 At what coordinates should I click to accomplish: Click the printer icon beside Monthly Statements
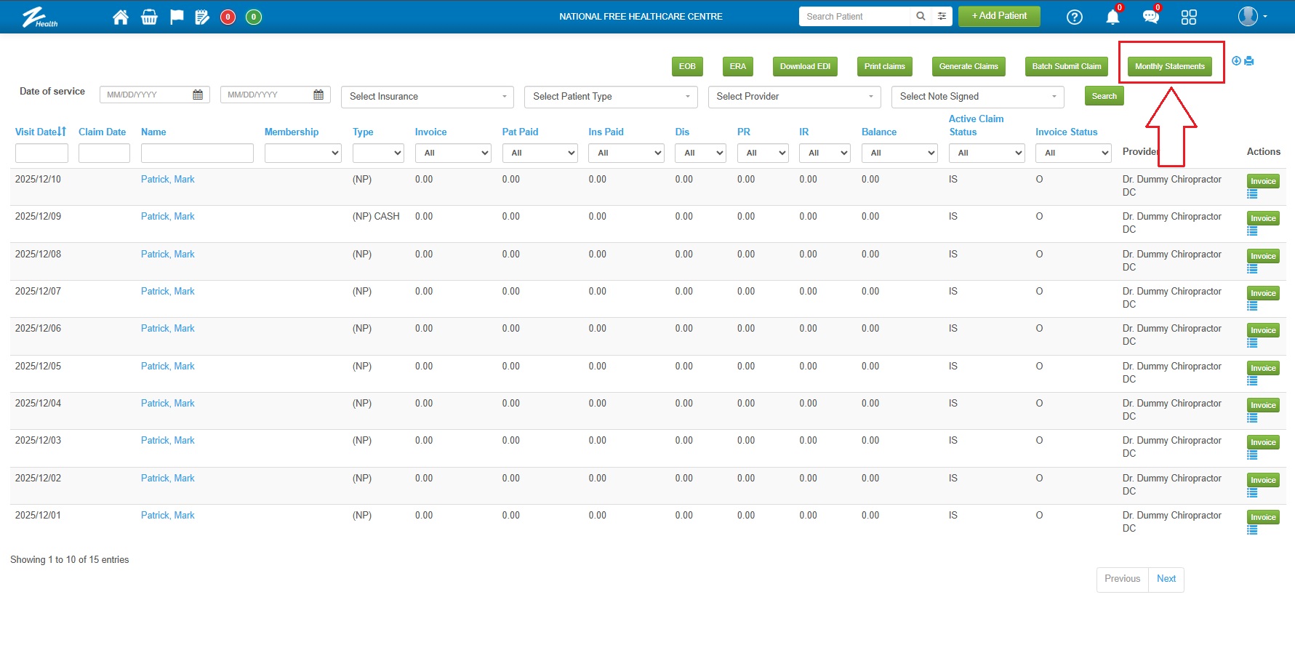coord(1249,61)
